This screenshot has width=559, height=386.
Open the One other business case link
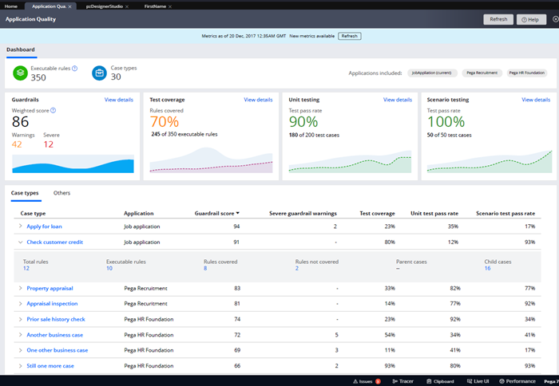coord(57,350)
